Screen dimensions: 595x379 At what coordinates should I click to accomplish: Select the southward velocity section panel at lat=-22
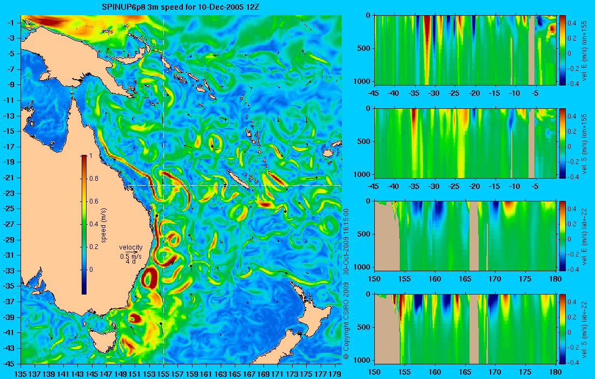point(465,329)
